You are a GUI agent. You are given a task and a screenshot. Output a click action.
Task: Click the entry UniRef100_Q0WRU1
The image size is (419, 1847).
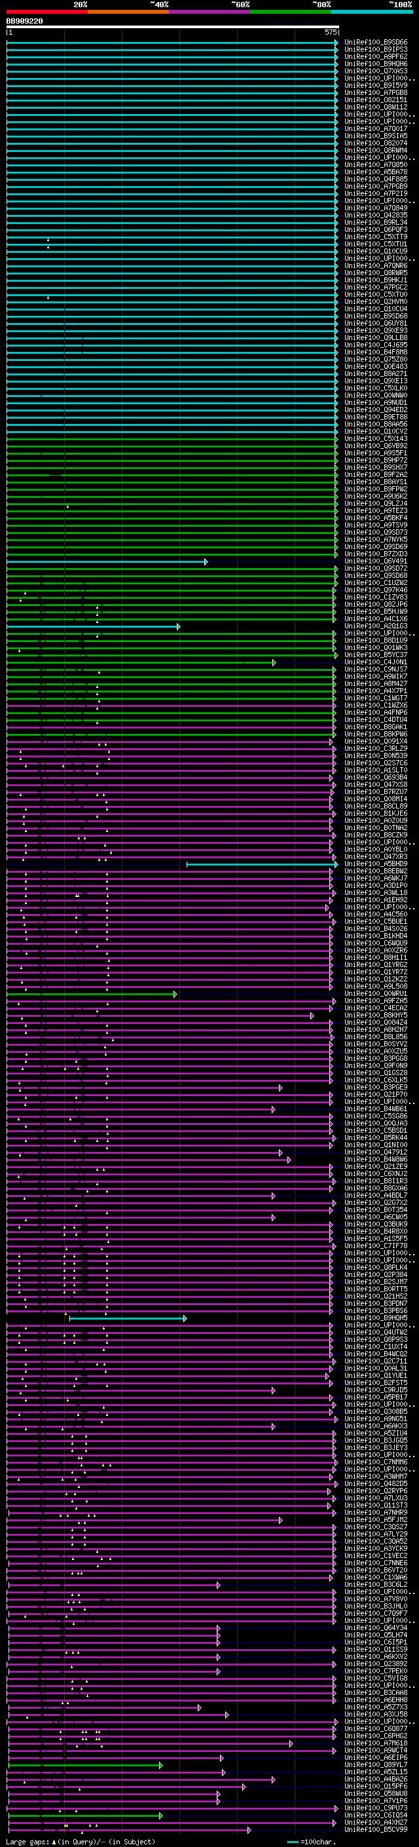coord(376,994)
